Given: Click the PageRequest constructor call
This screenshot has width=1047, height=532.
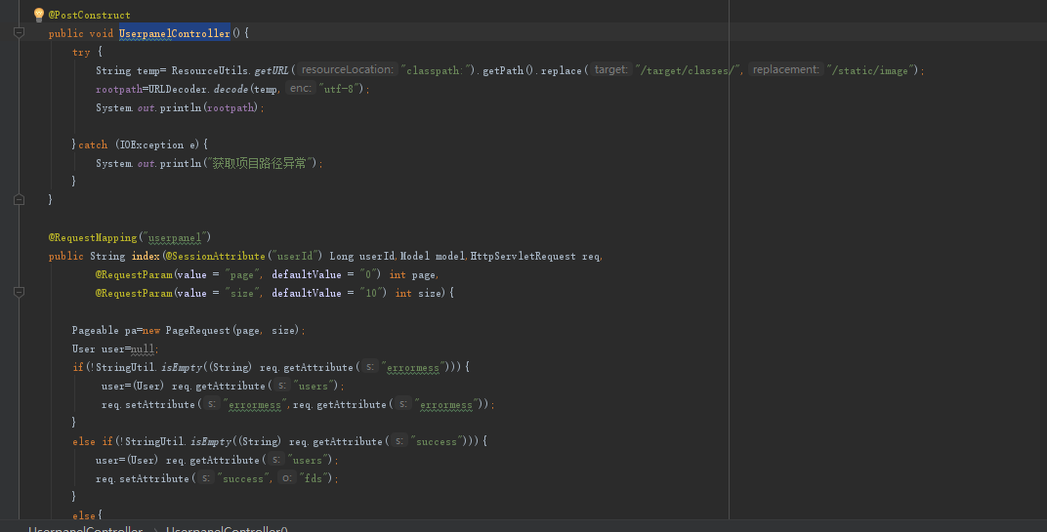Looking at the screenshot, I should [197, 330].
